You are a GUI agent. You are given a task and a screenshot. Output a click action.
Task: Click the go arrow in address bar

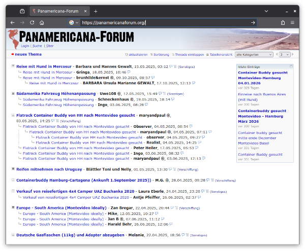tap(253, 23)
